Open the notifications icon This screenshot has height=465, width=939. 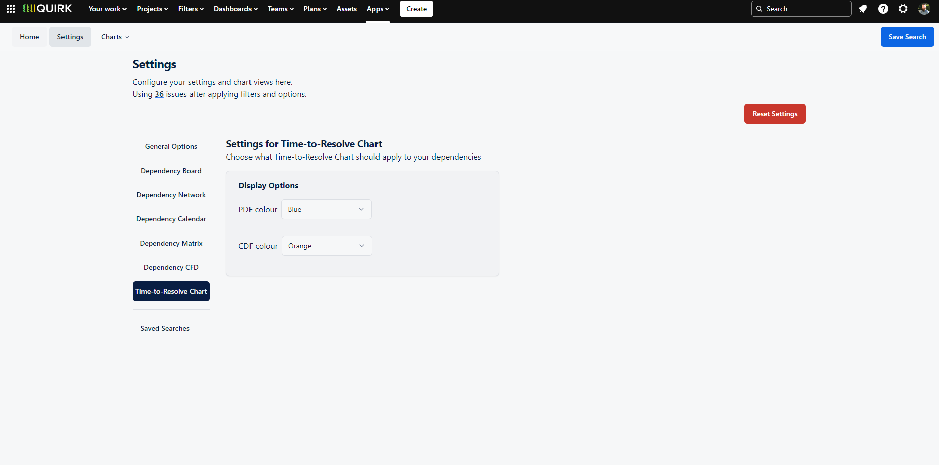click(x=863, y=9)
